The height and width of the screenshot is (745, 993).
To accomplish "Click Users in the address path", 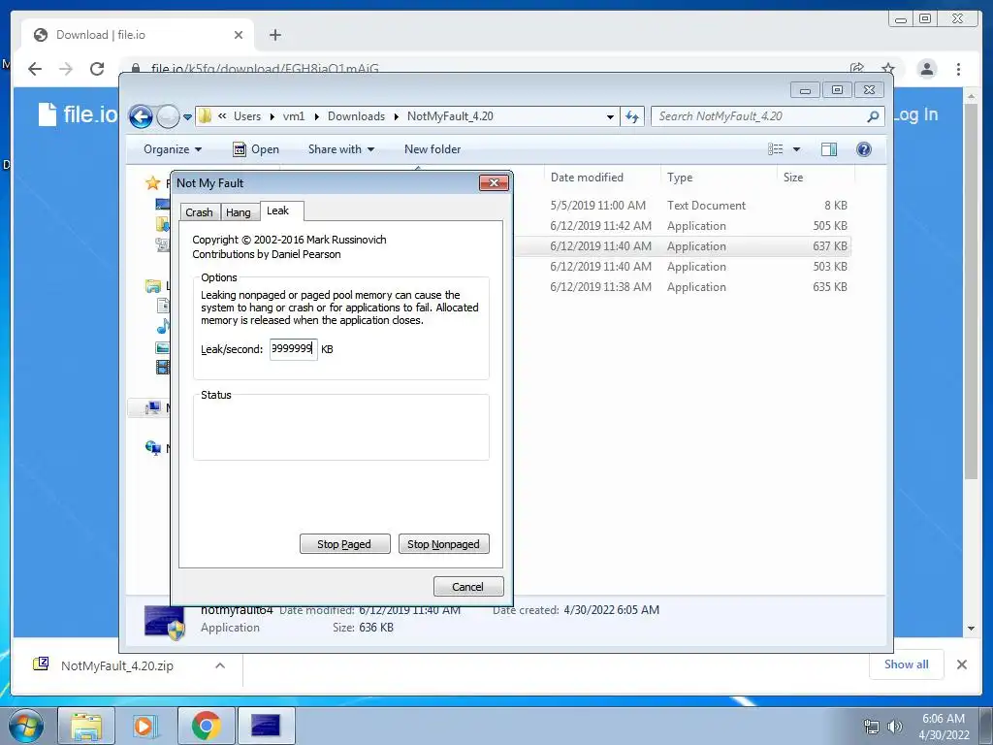I will [x=247, y=116].
